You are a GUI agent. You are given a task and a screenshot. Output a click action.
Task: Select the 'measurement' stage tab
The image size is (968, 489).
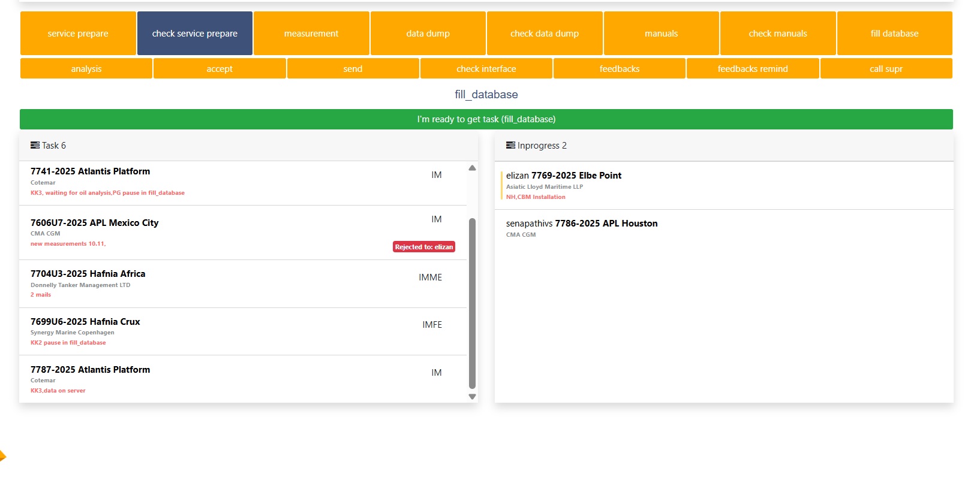tap(311, 34)
